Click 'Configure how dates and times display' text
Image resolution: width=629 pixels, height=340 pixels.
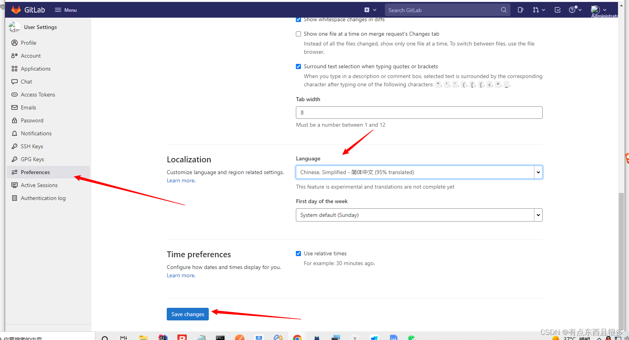(x=224, y=267)
